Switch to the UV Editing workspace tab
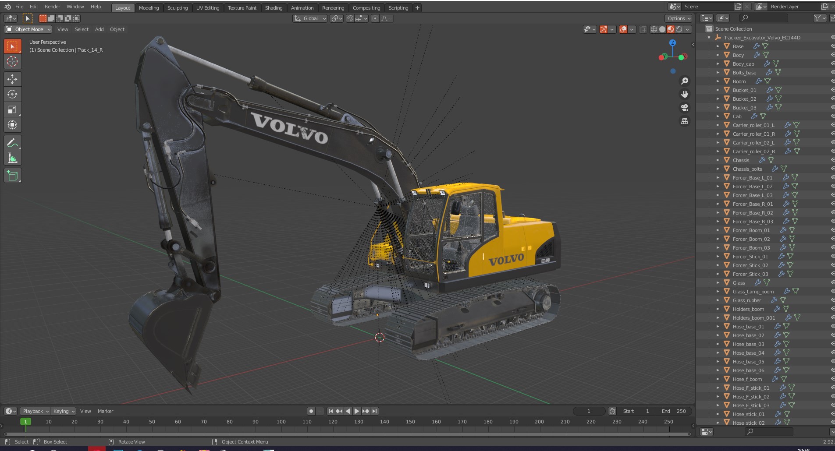This screenshot has width=835, height=451. point(208,8)
